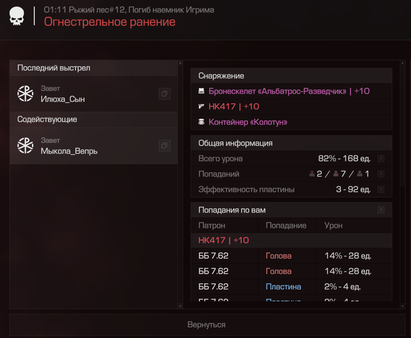Click the Урон column header
Image resolution: width=411 pixels, height=338 pixels.
pos(333,226)
